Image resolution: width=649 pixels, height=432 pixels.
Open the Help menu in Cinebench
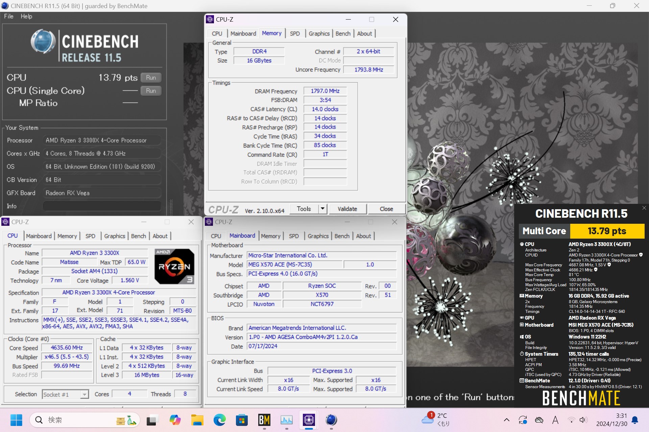tap(26, 16)
